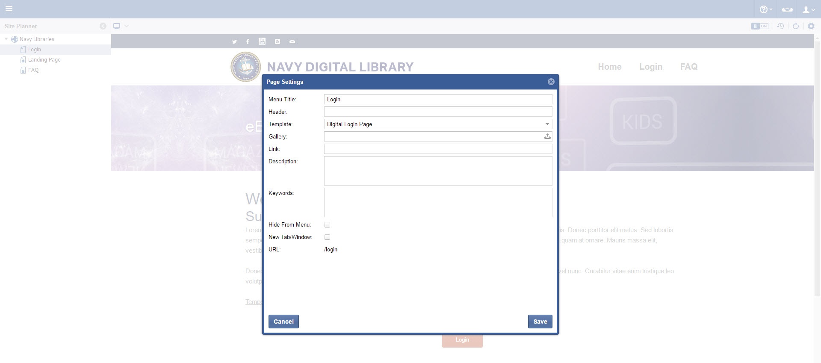Click the Cancel button
This screenshot has height=363, width=821.
[x=284, y=322]
